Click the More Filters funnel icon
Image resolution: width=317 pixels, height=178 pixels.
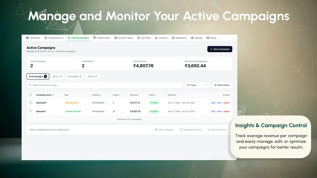pyautogui.click(x=215, y=85)
